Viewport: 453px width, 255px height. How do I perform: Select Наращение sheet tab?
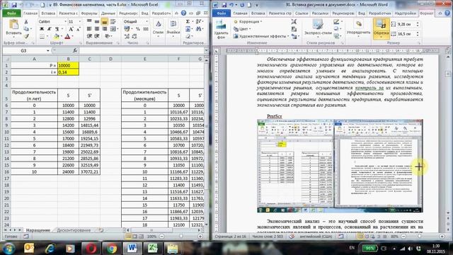(x=38, y=230)
